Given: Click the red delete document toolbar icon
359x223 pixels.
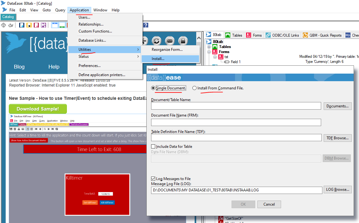Looking at the screenshot, I should tap(36, 25).
